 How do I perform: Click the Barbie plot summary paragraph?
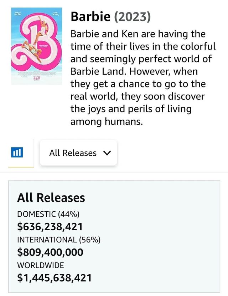(142, 78)
